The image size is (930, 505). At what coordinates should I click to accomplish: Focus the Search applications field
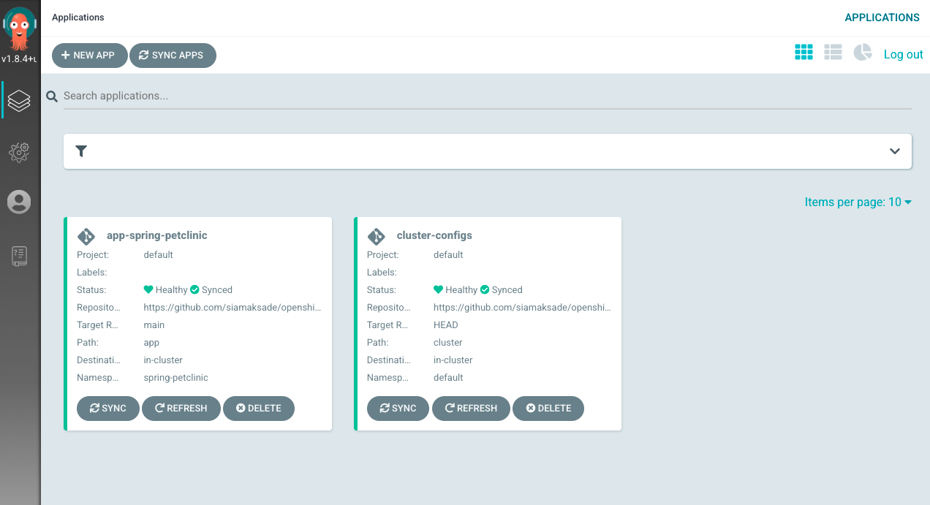(x=487, y=96)
